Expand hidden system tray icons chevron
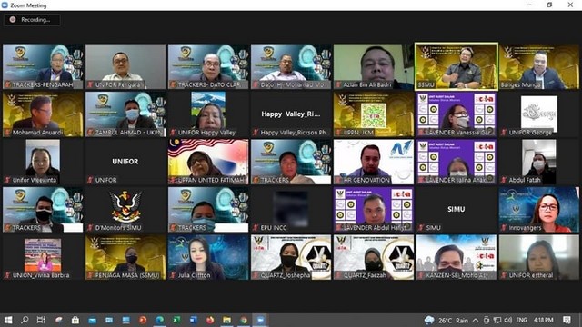The image size is (582, 327). [476, 320]
